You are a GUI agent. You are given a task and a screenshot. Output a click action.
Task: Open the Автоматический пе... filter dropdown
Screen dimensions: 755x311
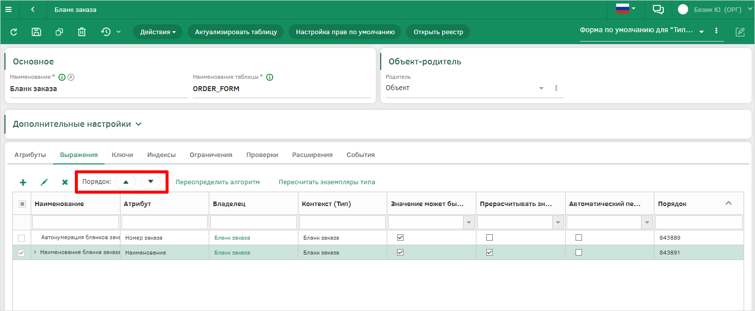tap(647, 223)
